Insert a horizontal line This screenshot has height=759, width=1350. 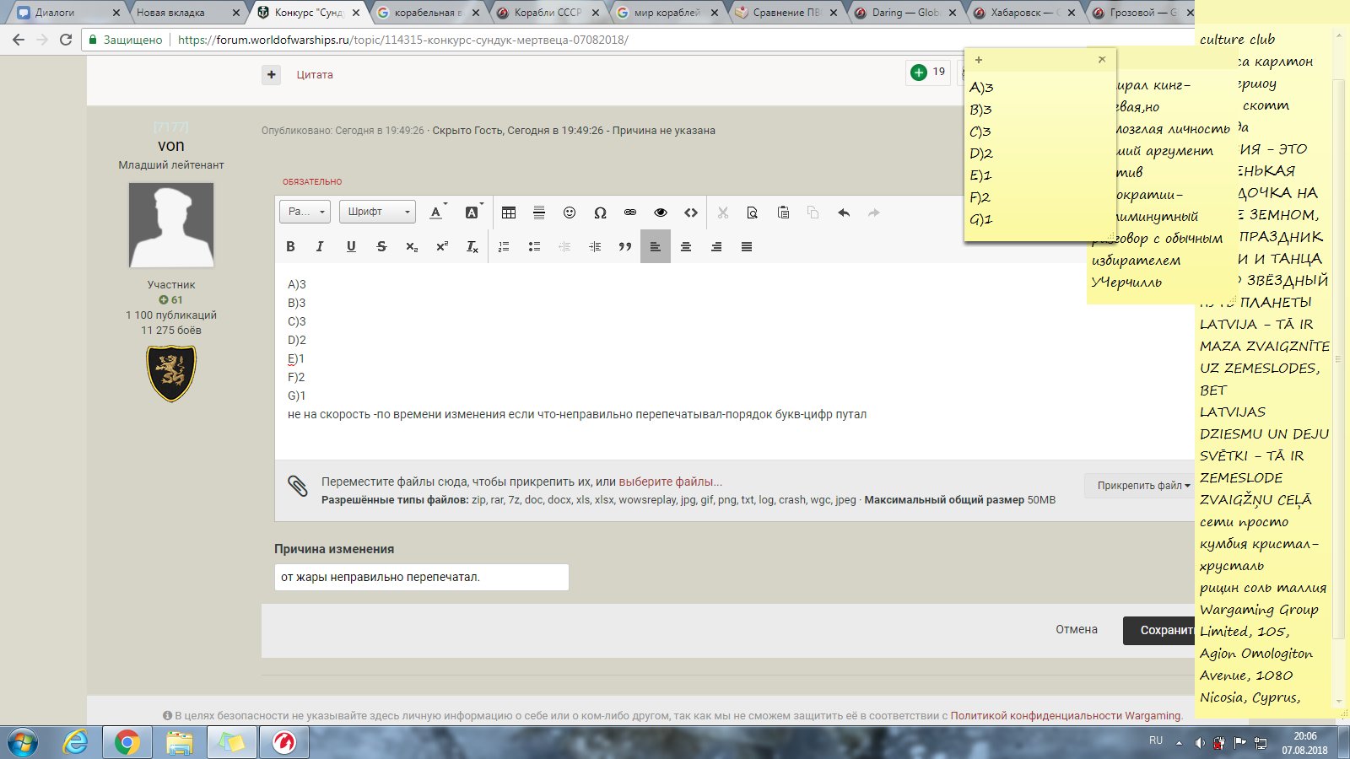pos(539,213)
